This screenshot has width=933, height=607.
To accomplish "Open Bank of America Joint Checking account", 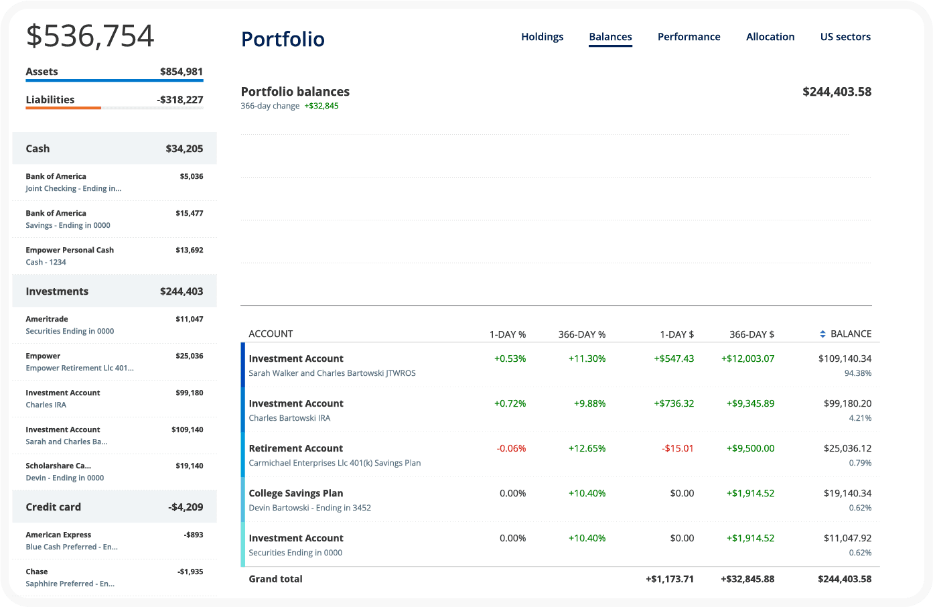I will coord(115,182).
